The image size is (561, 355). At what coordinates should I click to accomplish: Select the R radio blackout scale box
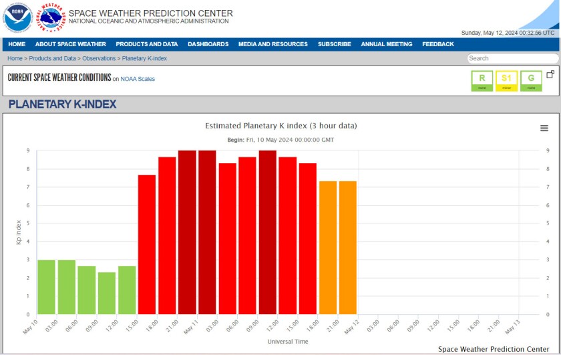(482, 80)
